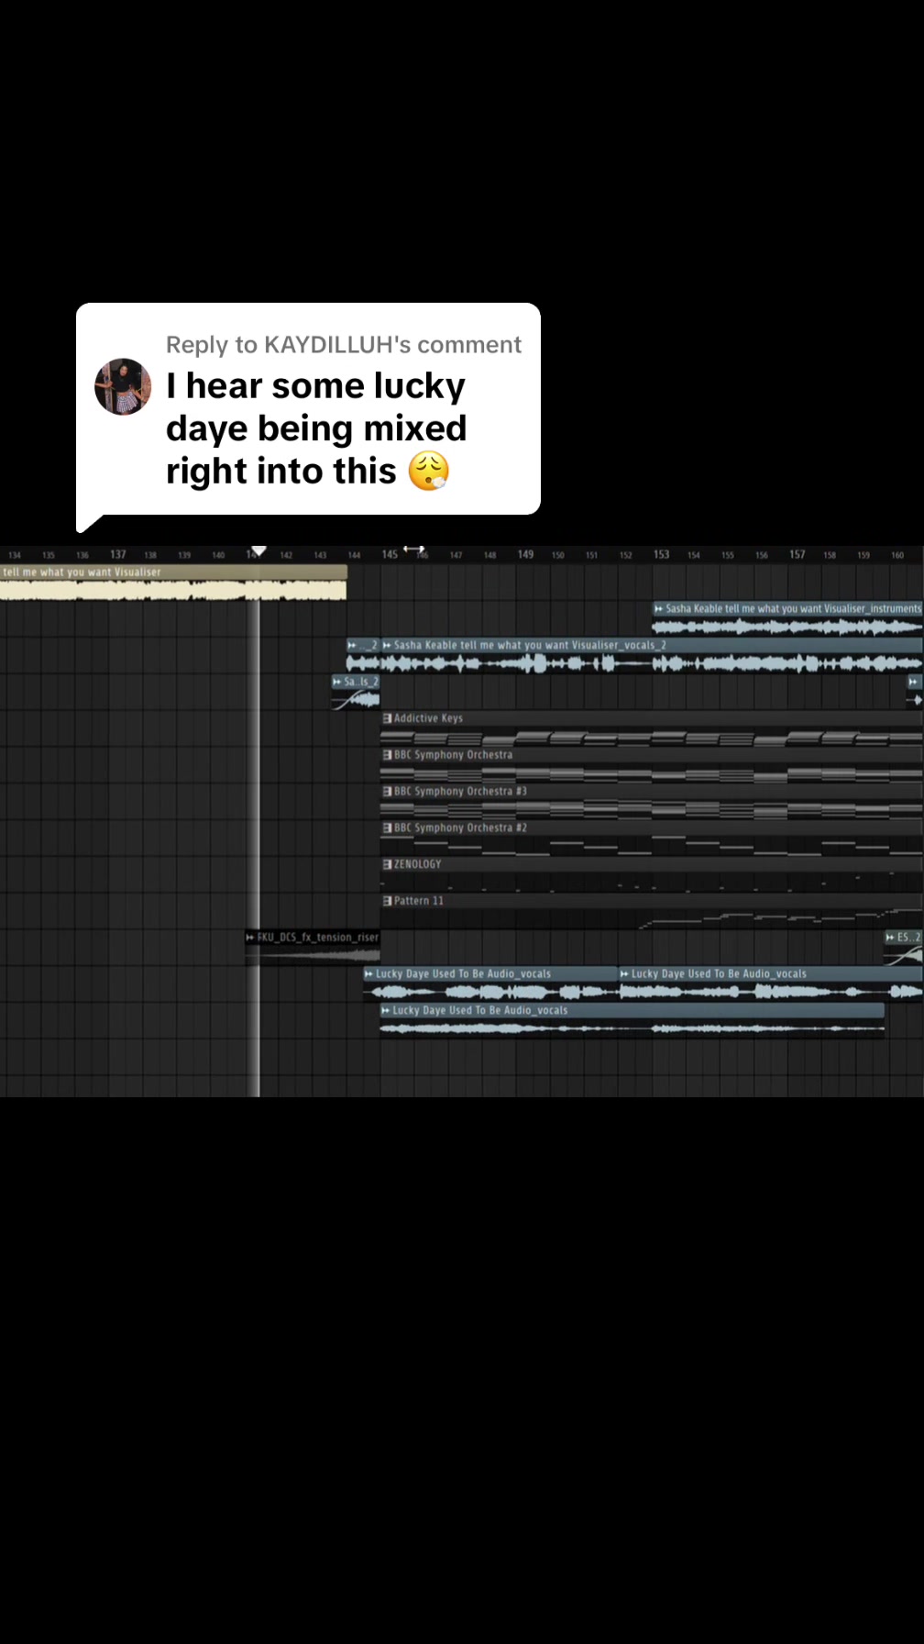Jump to bar 145 on the ruler
924x1644 pixels.
(x=390, y=554)
